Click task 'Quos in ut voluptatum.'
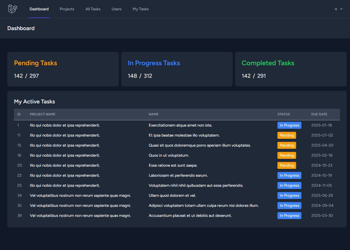 169,156
